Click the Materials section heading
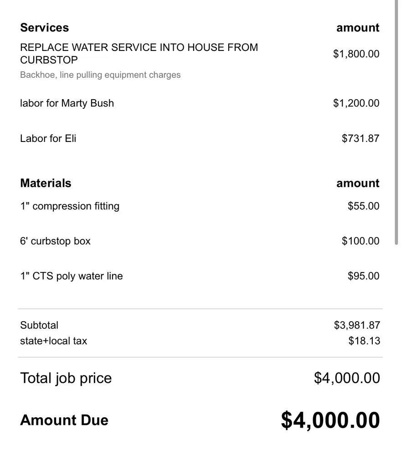 coord(46,183)
